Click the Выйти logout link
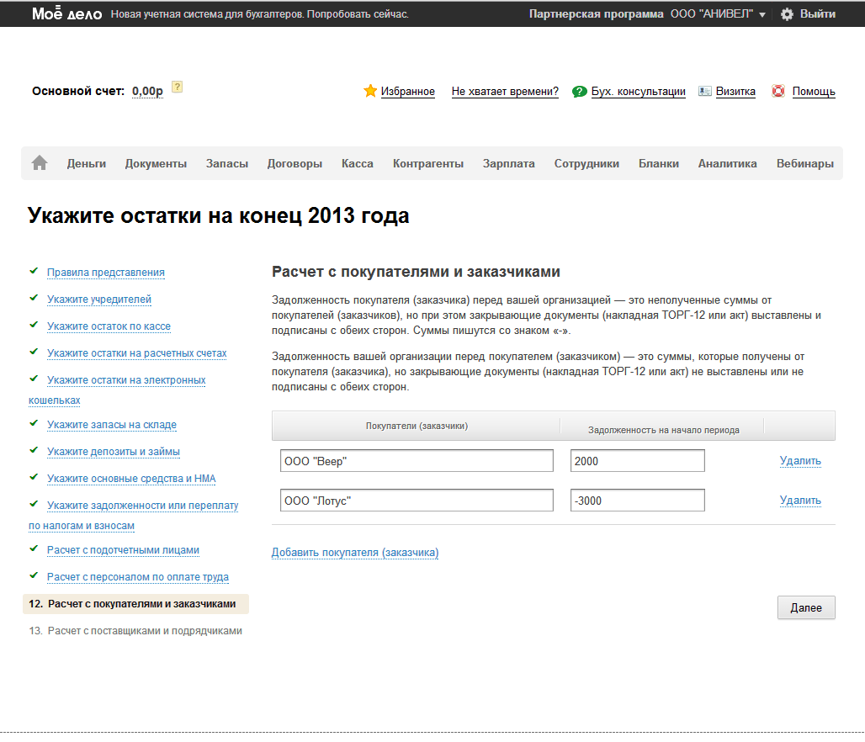 coord(818,14)
